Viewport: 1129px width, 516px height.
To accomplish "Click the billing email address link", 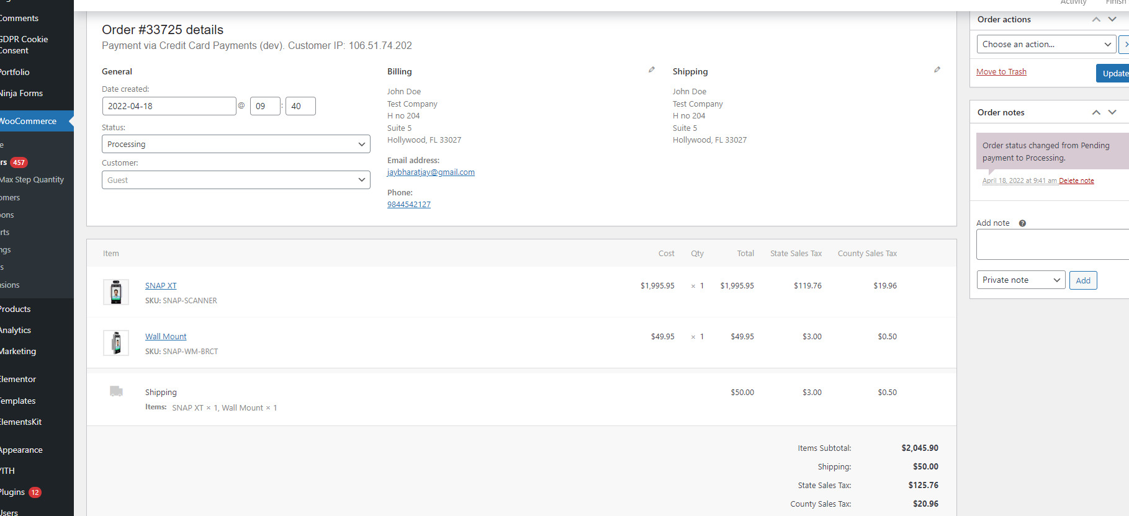I will (431, 172).
